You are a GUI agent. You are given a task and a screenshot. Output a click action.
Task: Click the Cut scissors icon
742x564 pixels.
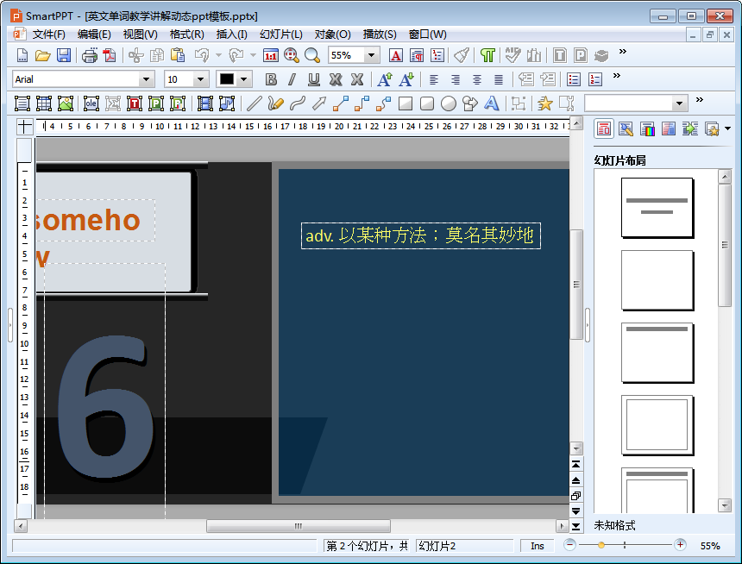[x=135, y=55]
